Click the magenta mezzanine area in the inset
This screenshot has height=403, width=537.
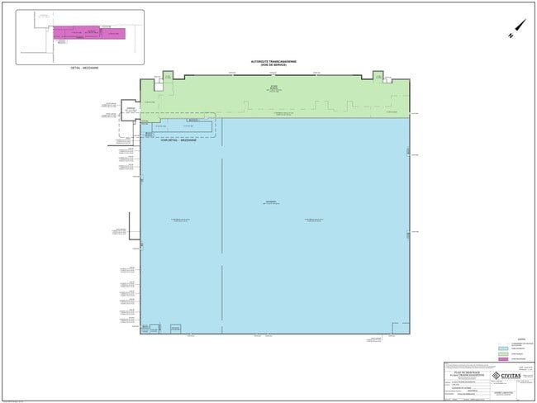click(x=88, y=32)
